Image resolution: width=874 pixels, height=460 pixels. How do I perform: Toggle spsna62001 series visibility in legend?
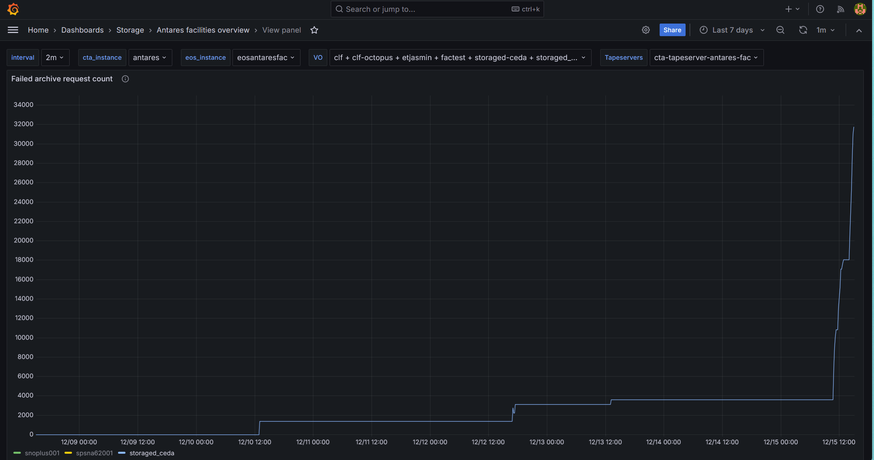(x=94, y=453)
